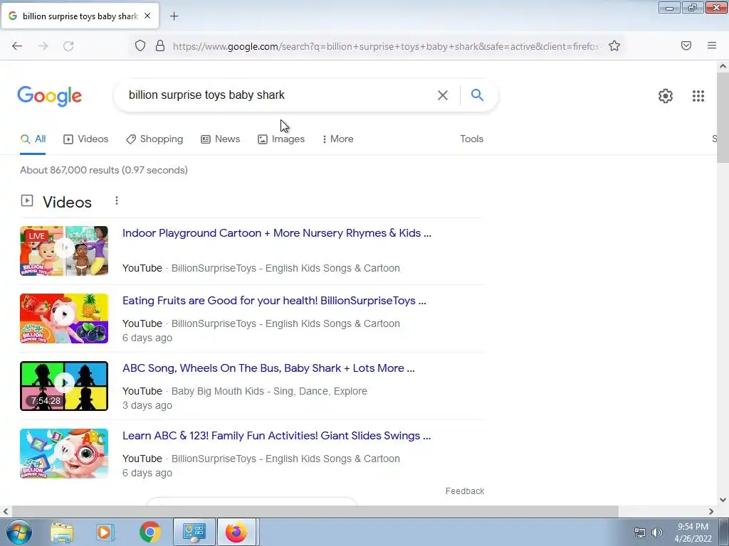The height and width of the screenshot is (546, 729).
Task: Close the billion surprise toys baby shark tab
Action: 147,16
